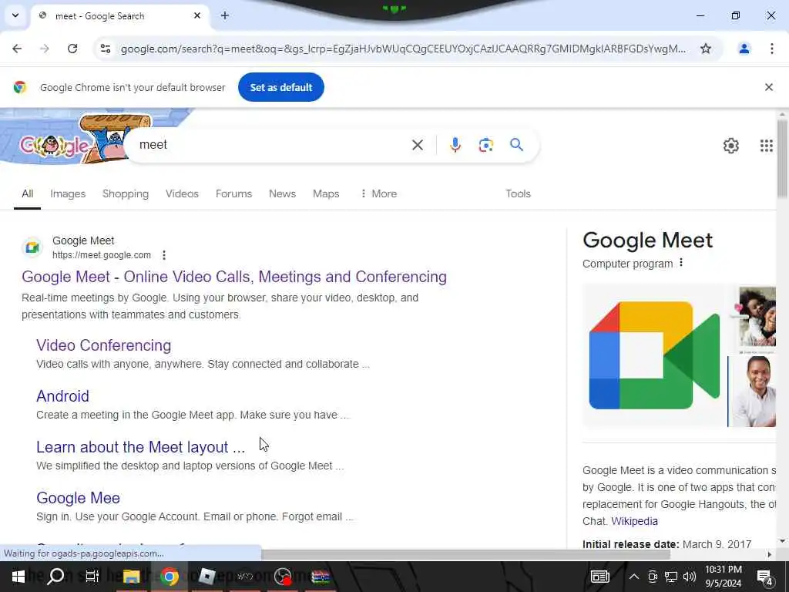Open more options beside Computer program

coord(681,263)
